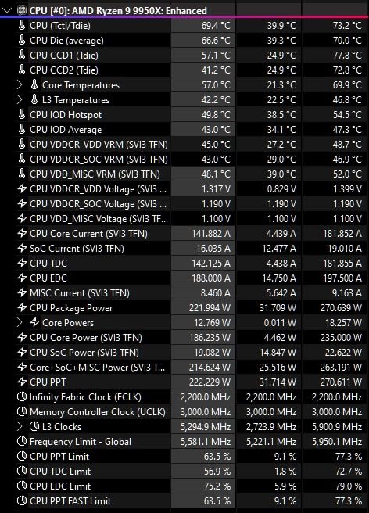
Task: Click lightning icon beside CPU Core Current
Action: [x=22, y=233]
